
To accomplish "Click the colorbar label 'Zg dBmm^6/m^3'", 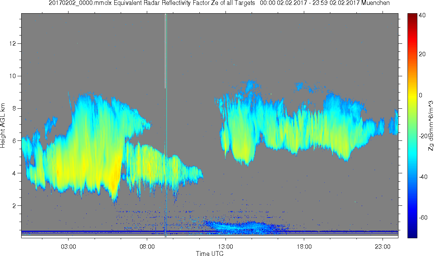I will 431,126.
